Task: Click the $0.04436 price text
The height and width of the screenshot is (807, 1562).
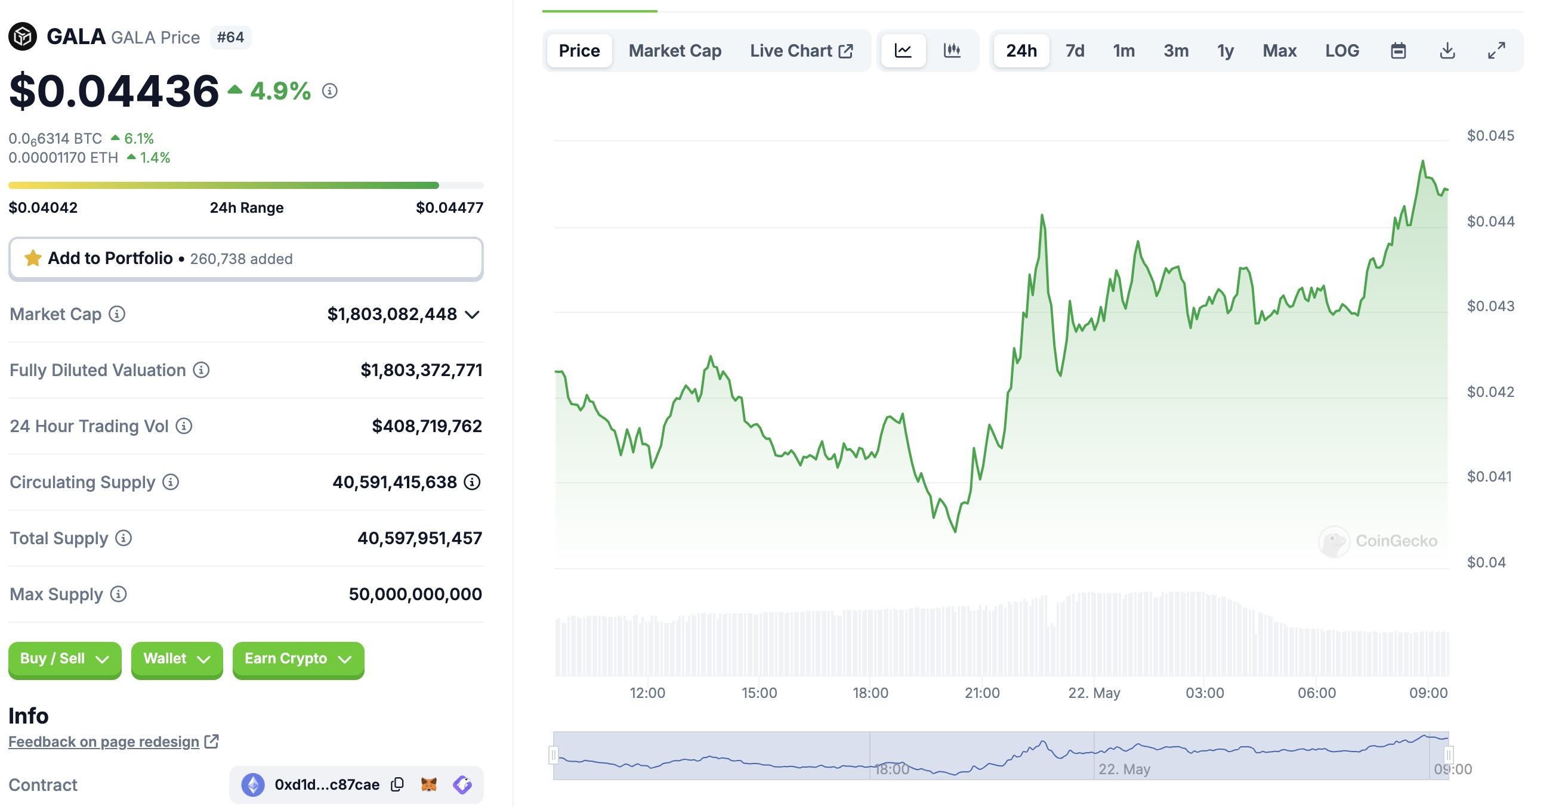Action: click(x=114, y=91)
